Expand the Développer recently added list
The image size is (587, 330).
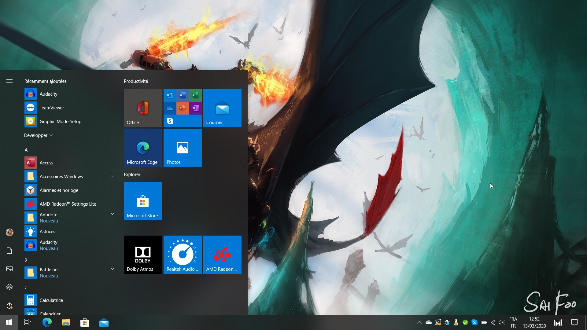coord(39,135)
